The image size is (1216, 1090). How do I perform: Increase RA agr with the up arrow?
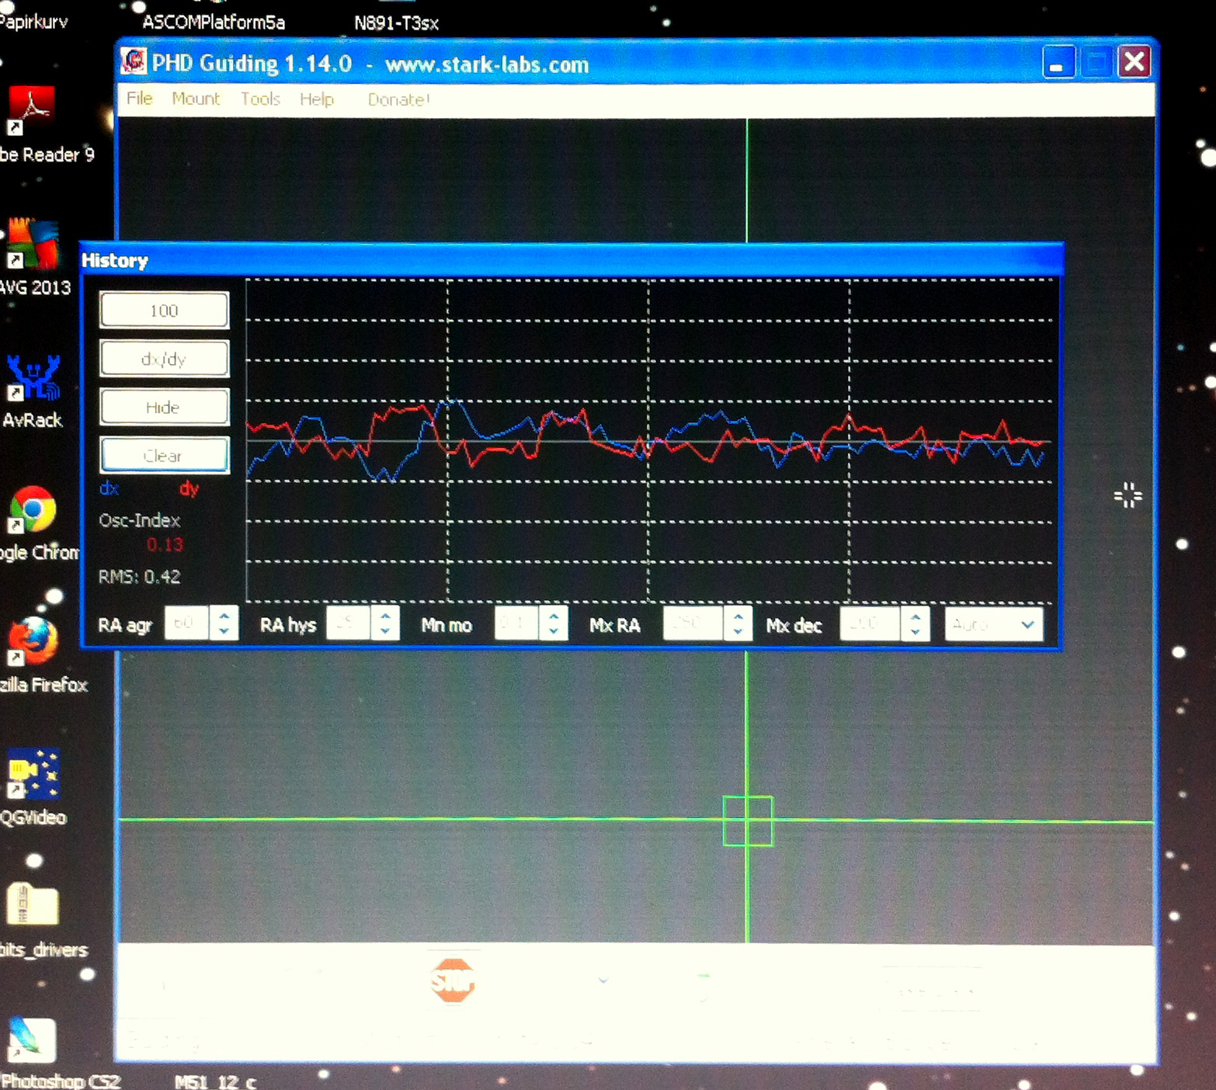(224, 616)
